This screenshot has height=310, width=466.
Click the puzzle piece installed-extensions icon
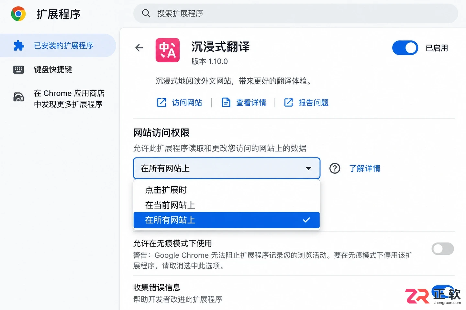(18, 46)
